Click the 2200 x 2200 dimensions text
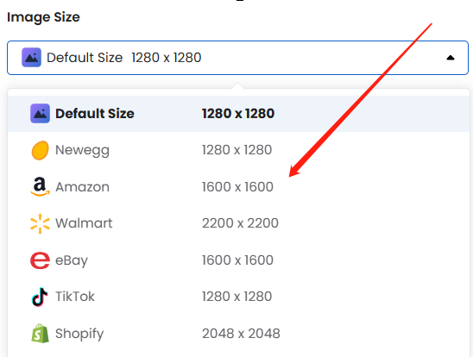473x357 pixels. 240,223
